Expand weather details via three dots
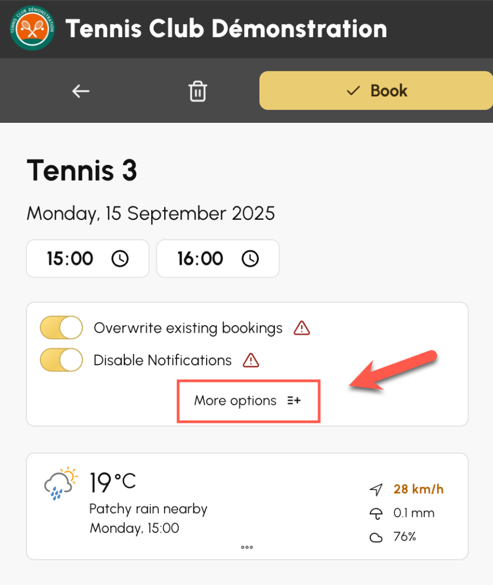The width and height of the screenshot is (493, 585). pyautogui.click(x=246, y=547)
